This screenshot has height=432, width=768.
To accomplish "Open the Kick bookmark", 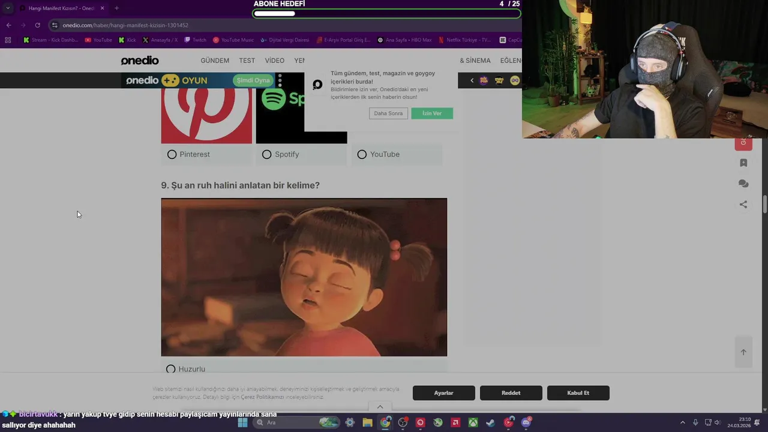I will point(127,40).
